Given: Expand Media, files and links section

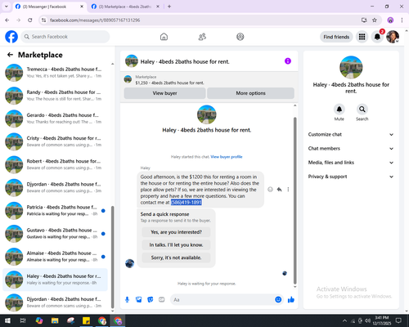Looking at the screenshot, I should 351,163.
